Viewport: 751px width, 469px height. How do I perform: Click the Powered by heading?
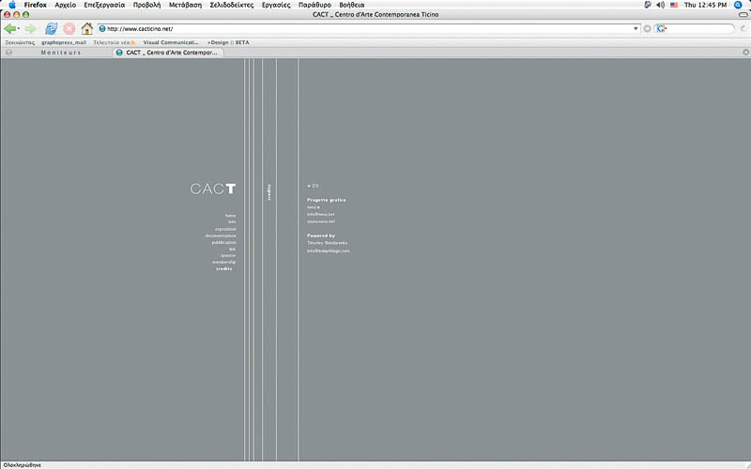(x=321, y=236)
